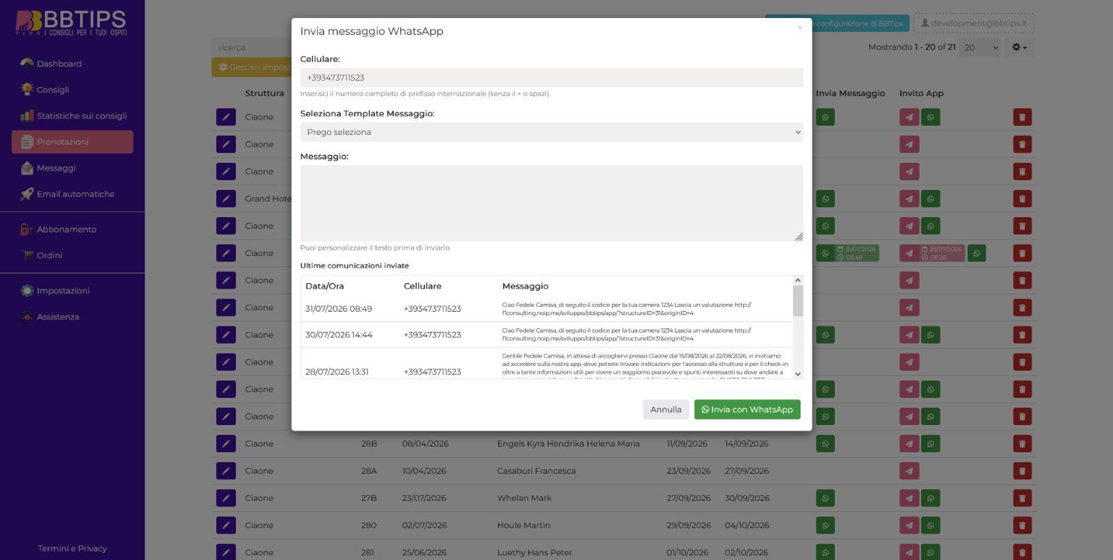Select the 28/07/2026 13:31 communication entry
Image resolution: width=1113 pixels, height=560 pixels.
[x=547, y=364]
